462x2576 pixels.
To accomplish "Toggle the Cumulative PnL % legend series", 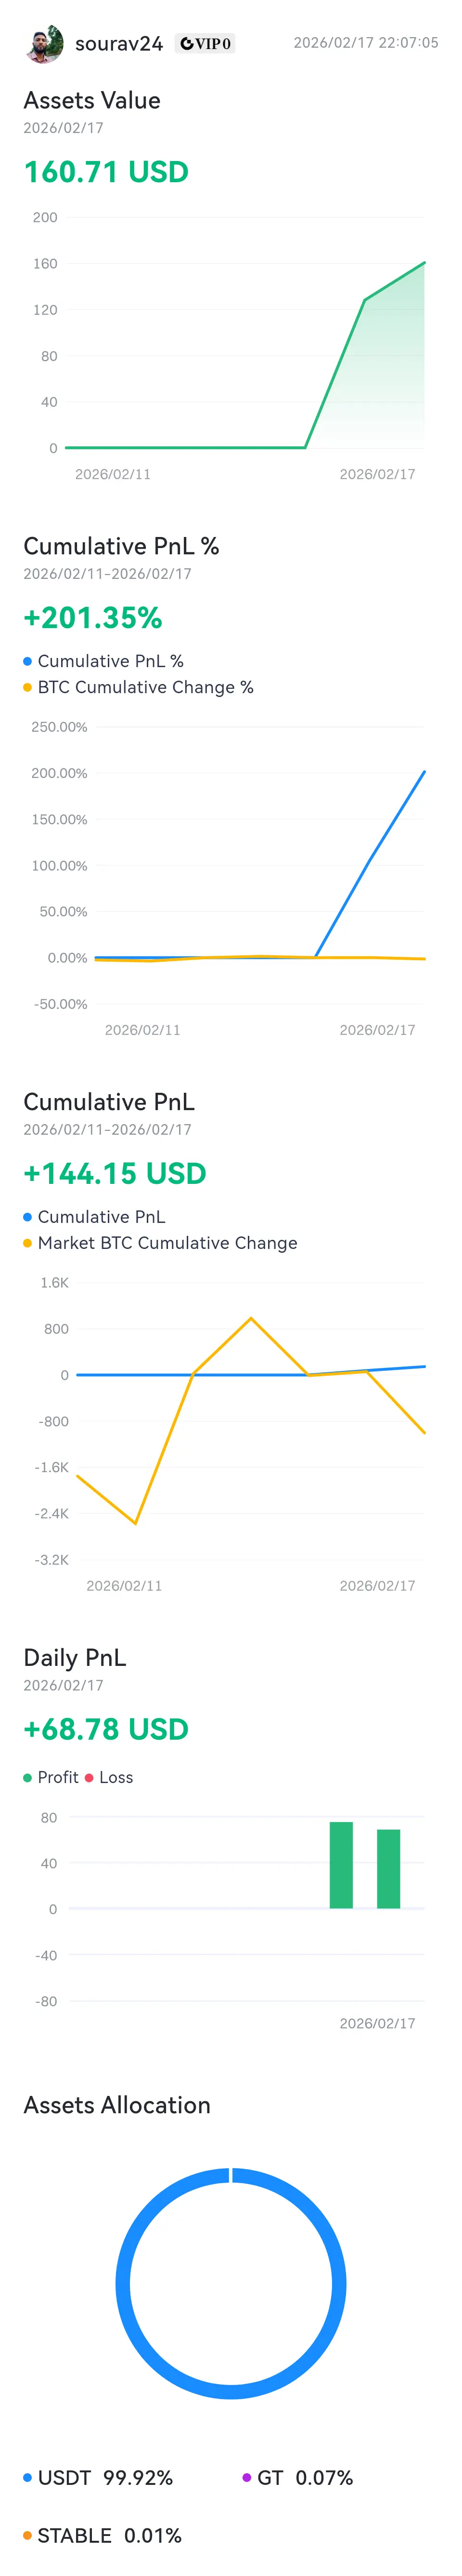I will 110,661.
